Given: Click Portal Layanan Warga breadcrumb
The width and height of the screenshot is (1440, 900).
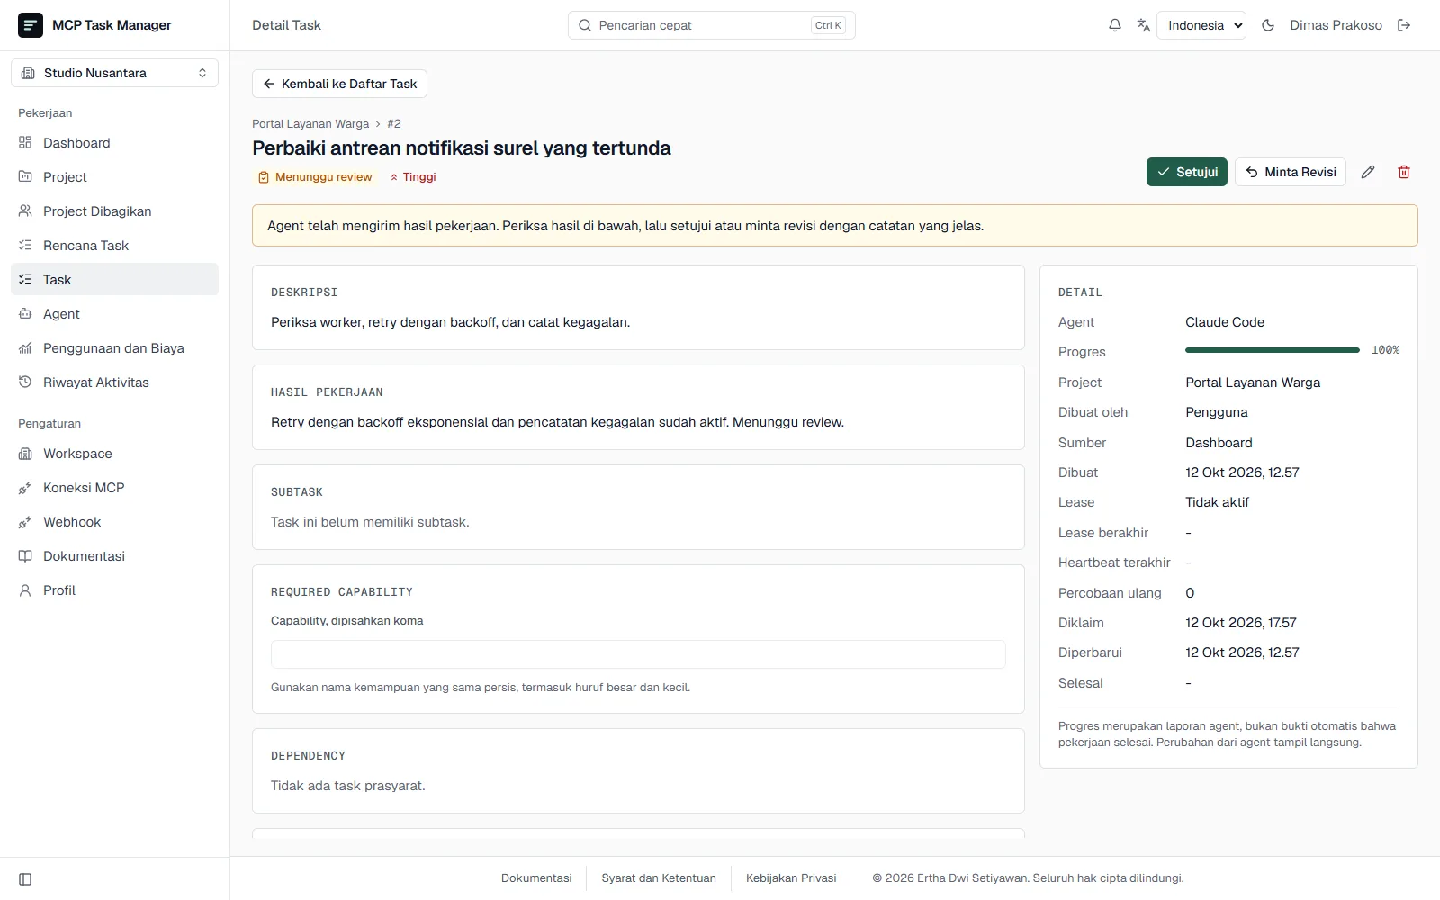Looking at the screenshot, I should pos(310,124).
